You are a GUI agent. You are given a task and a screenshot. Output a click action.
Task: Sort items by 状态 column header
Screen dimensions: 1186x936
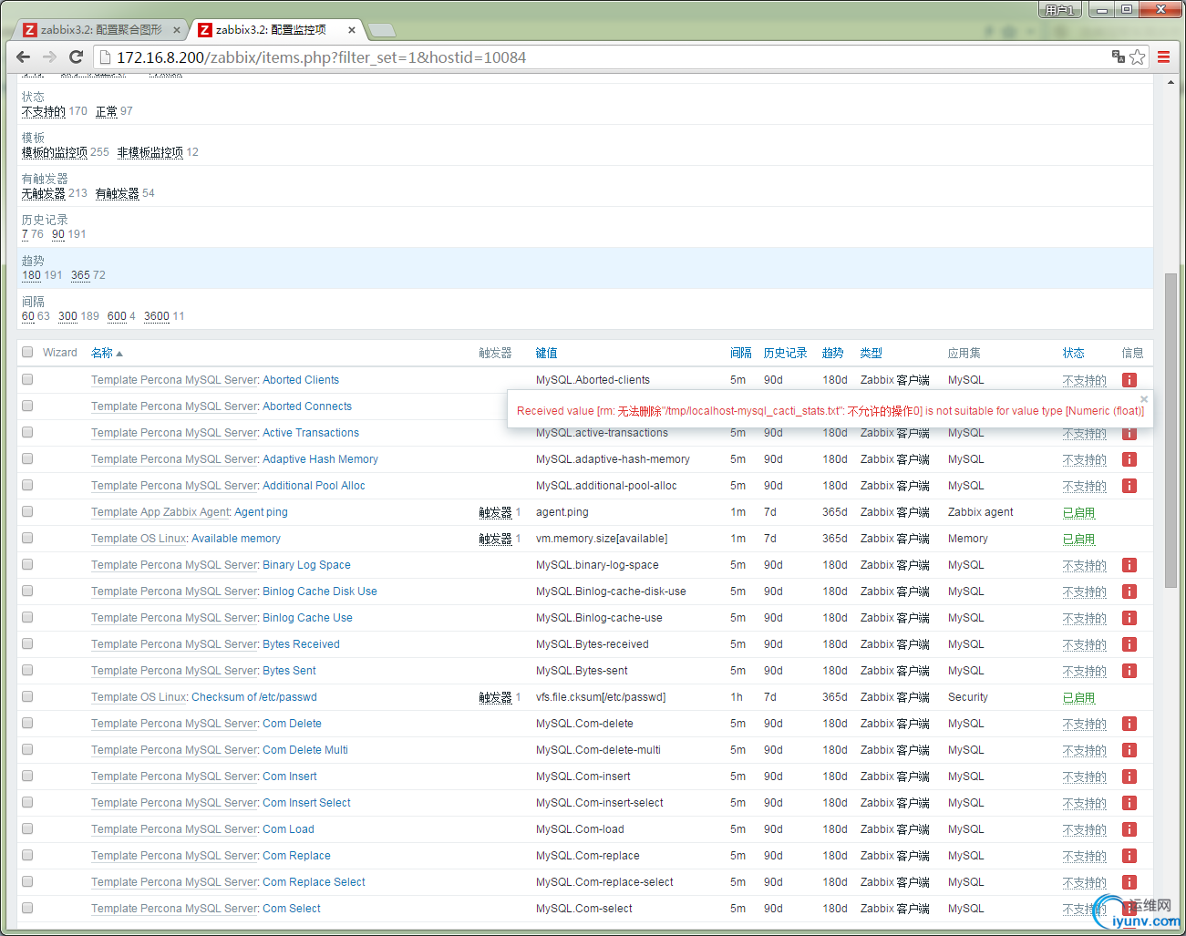point(1073,353)
